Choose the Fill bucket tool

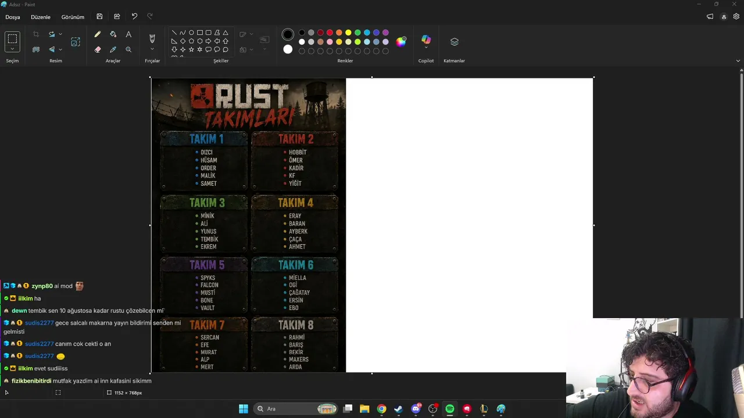(x=113, y=35)
